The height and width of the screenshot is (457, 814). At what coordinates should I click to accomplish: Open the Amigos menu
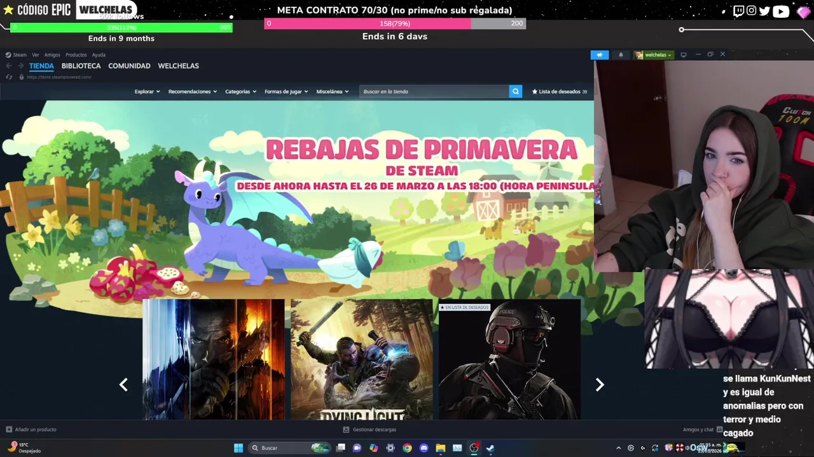pos(52,55)
